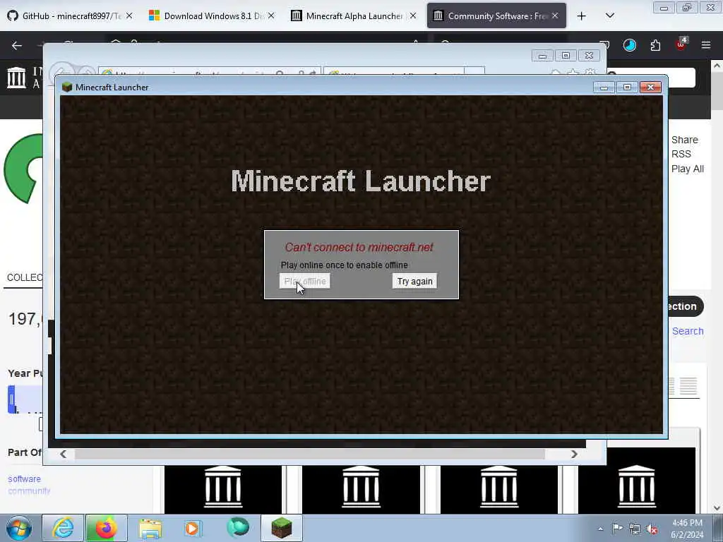Screen dimensions: 723x542
Task: Click the Play All link
Action: 687,169
